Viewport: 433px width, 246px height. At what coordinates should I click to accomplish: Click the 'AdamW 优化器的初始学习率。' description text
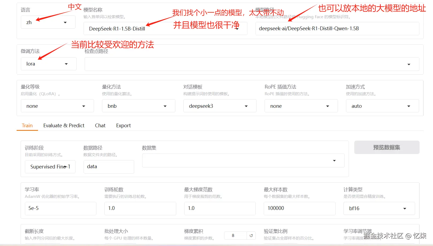click(52, 197)
